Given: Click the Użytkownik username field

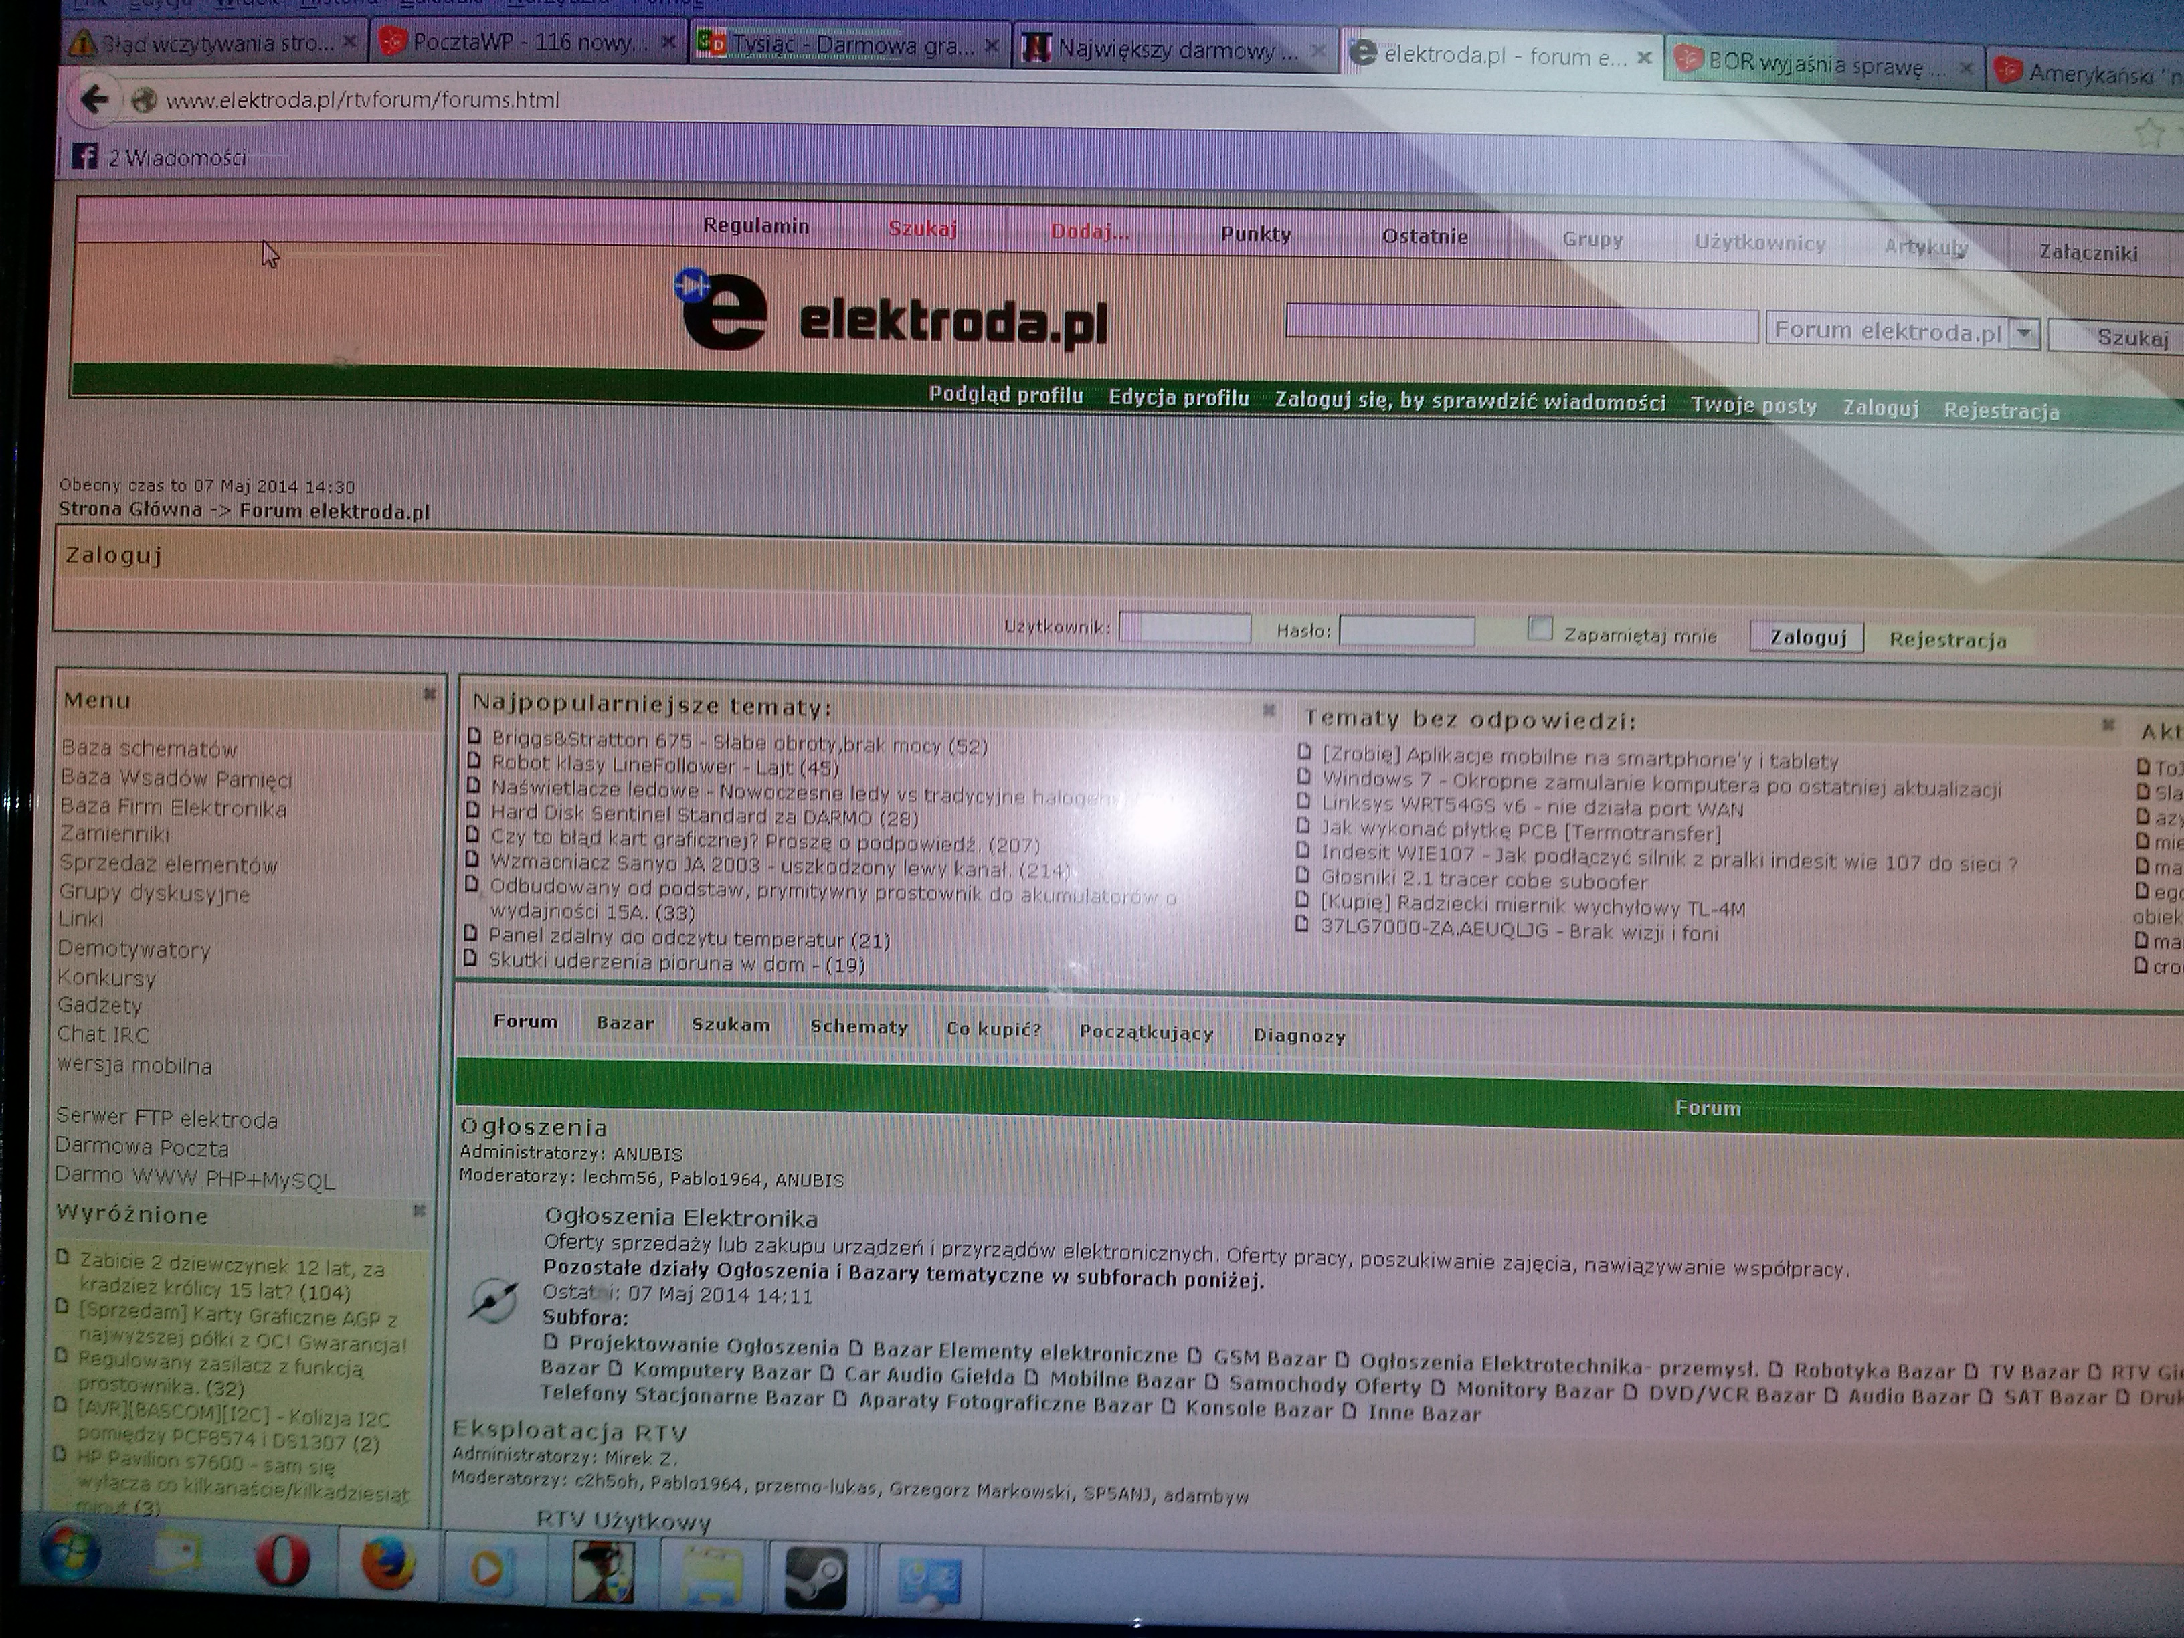Looking at the screenshot, I should point(1185,627).
